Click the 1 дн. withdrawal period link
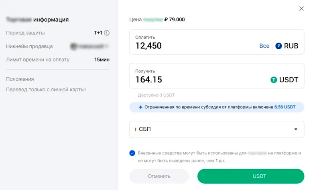This screenshot has width=311, height=190. point(220,160)
